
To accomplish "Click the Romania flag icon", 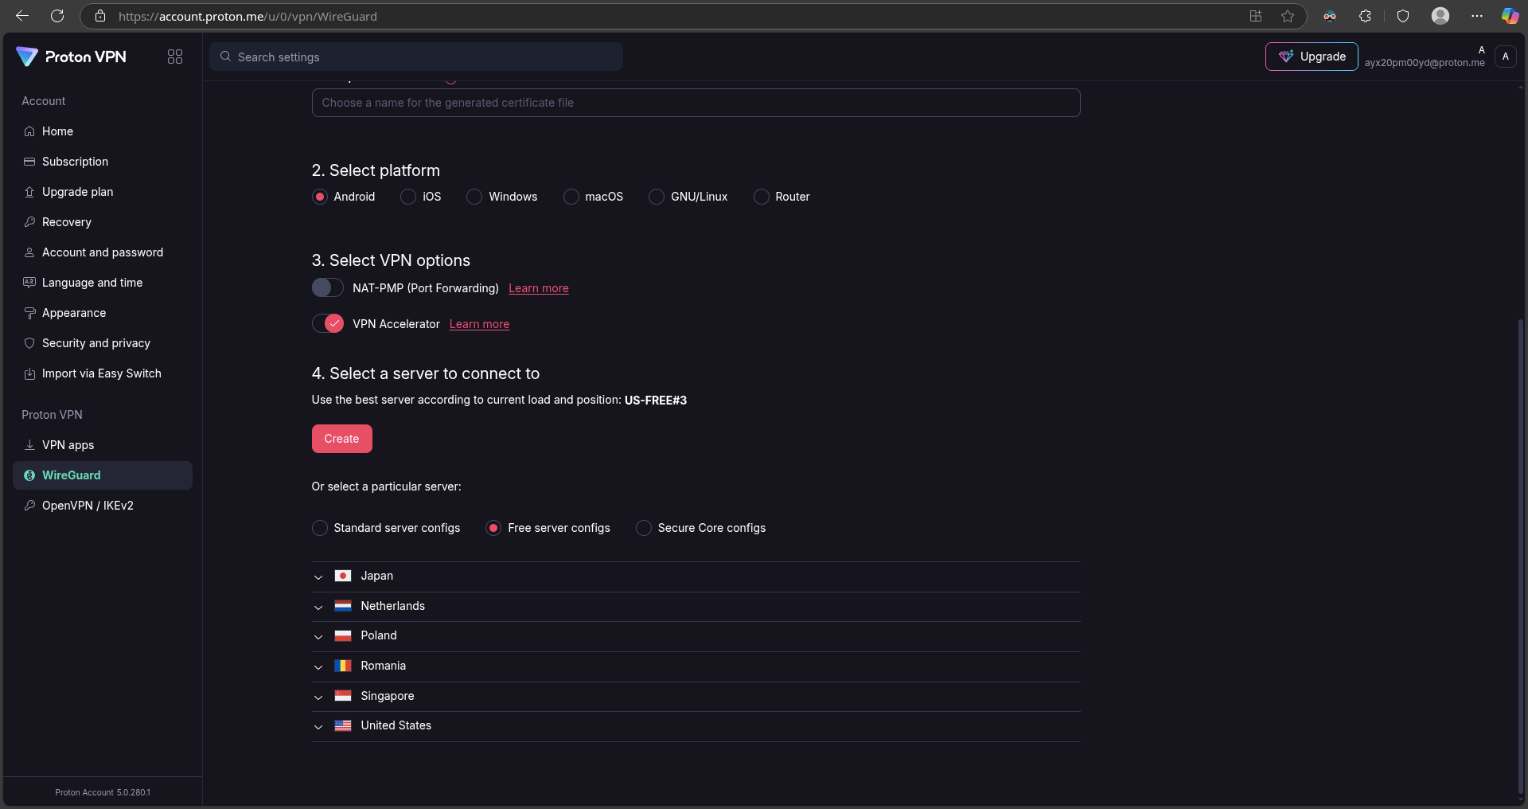I will coord(343,666).
